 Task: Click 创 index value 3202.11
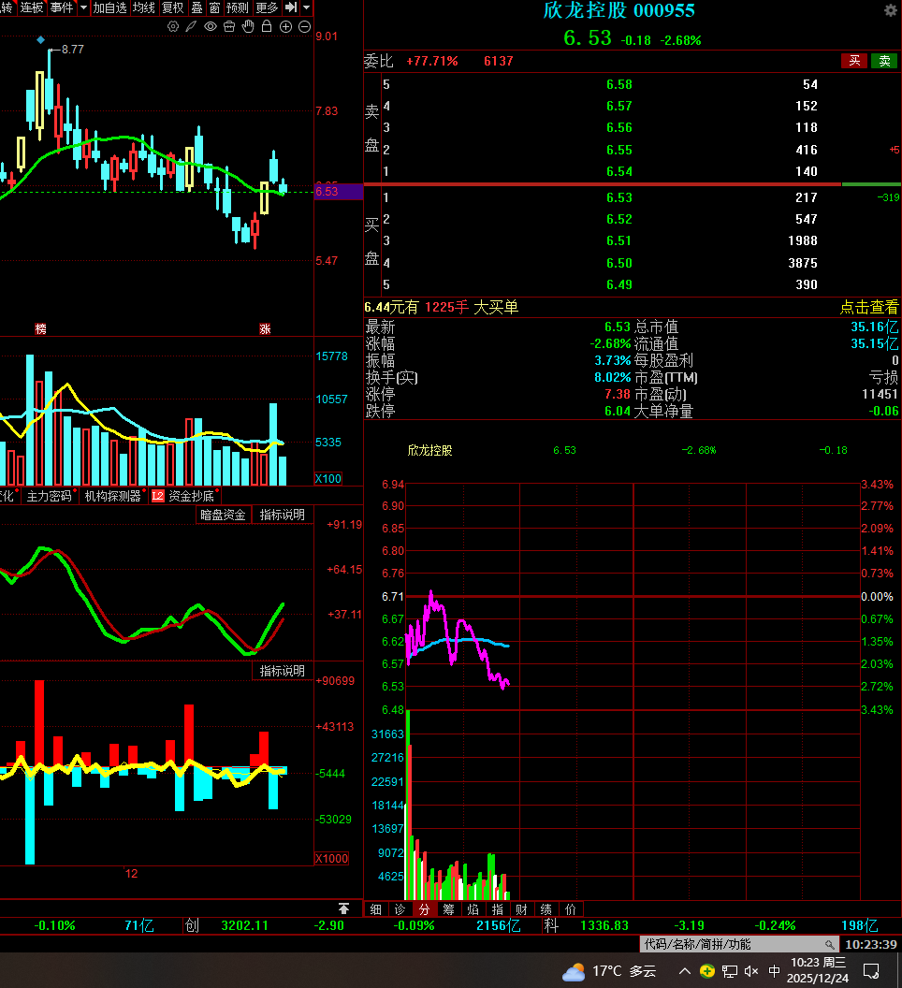point(244,925)
